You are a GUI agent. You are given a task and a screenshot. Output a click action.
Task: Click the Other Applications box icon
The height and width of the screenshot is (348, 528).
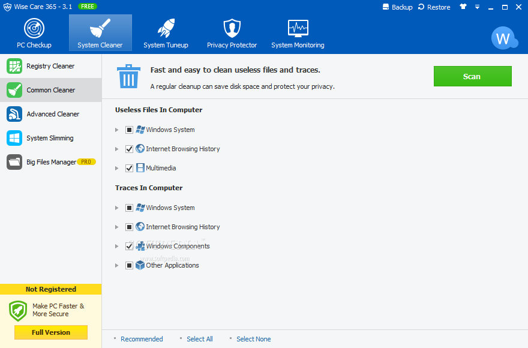(140, 265)
